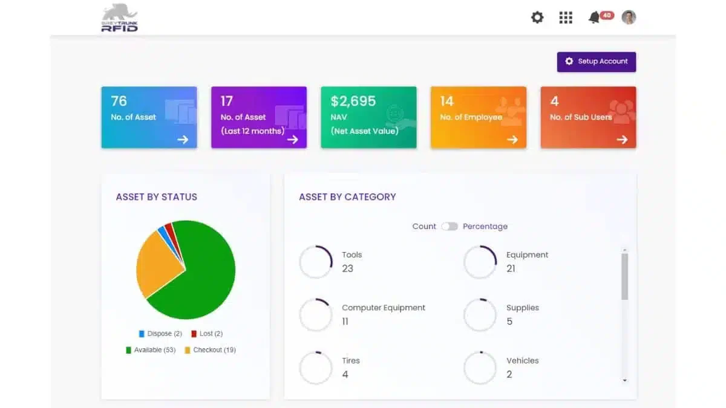Click the Setup Account button
The image size is (726, 408).
click(597, 62)
